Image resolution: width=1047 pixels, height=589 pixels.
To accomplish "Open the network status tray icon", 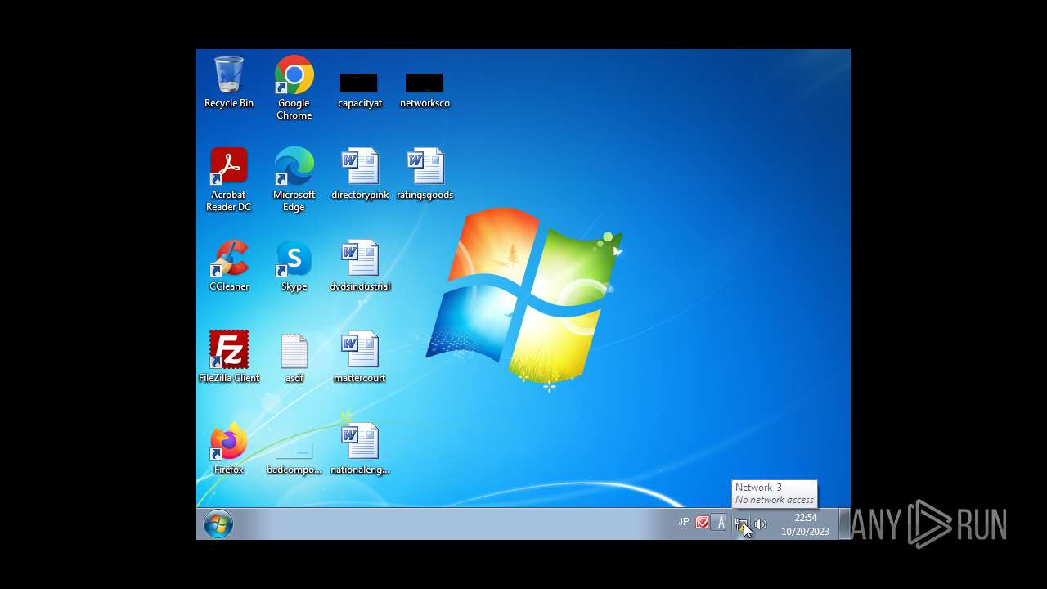I will [741, 524].
